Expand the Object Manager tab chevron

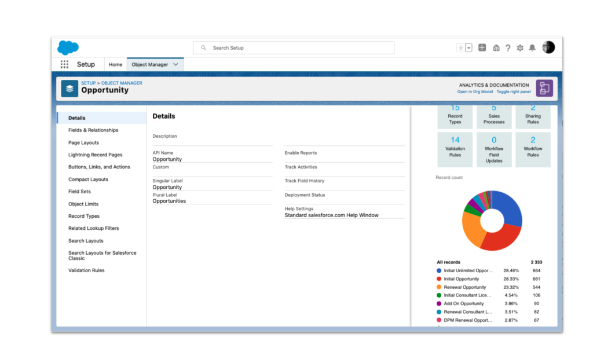(x=175, y=65)
